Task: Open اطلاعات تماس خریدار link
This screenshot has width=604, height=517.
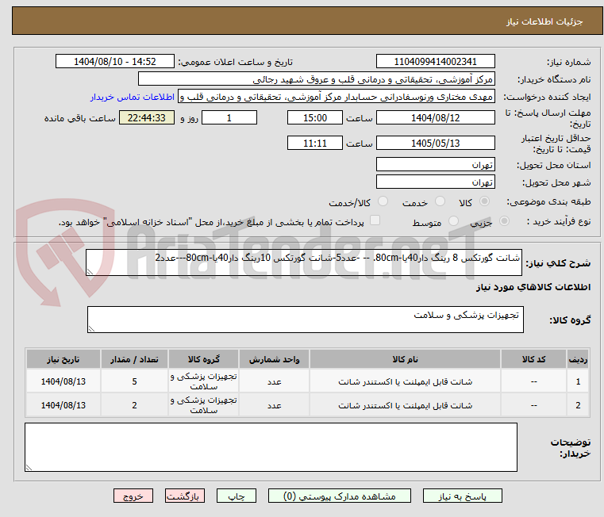Action: coord(132,97)
